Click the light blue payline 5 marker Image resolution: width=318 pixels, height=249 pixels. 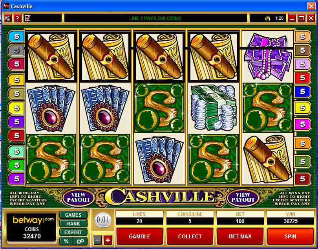pos(16,37)
